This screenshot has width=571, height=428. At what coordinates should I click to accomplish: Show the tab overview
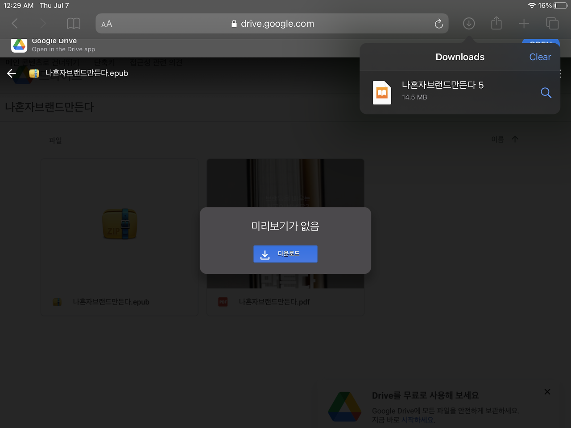click(552, 23)
